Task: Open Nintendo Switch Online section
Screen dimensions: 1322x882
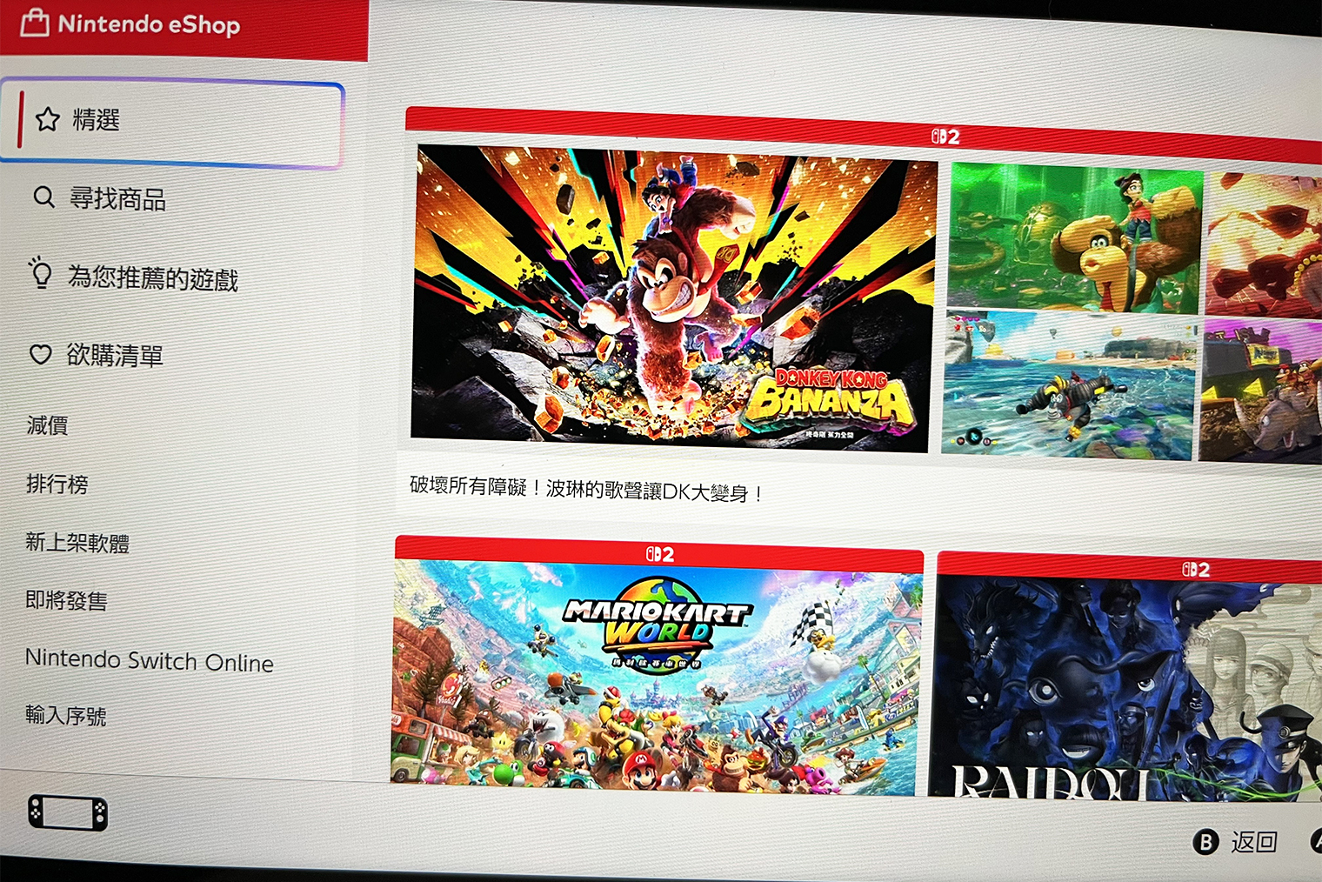Action: [150, 660]
